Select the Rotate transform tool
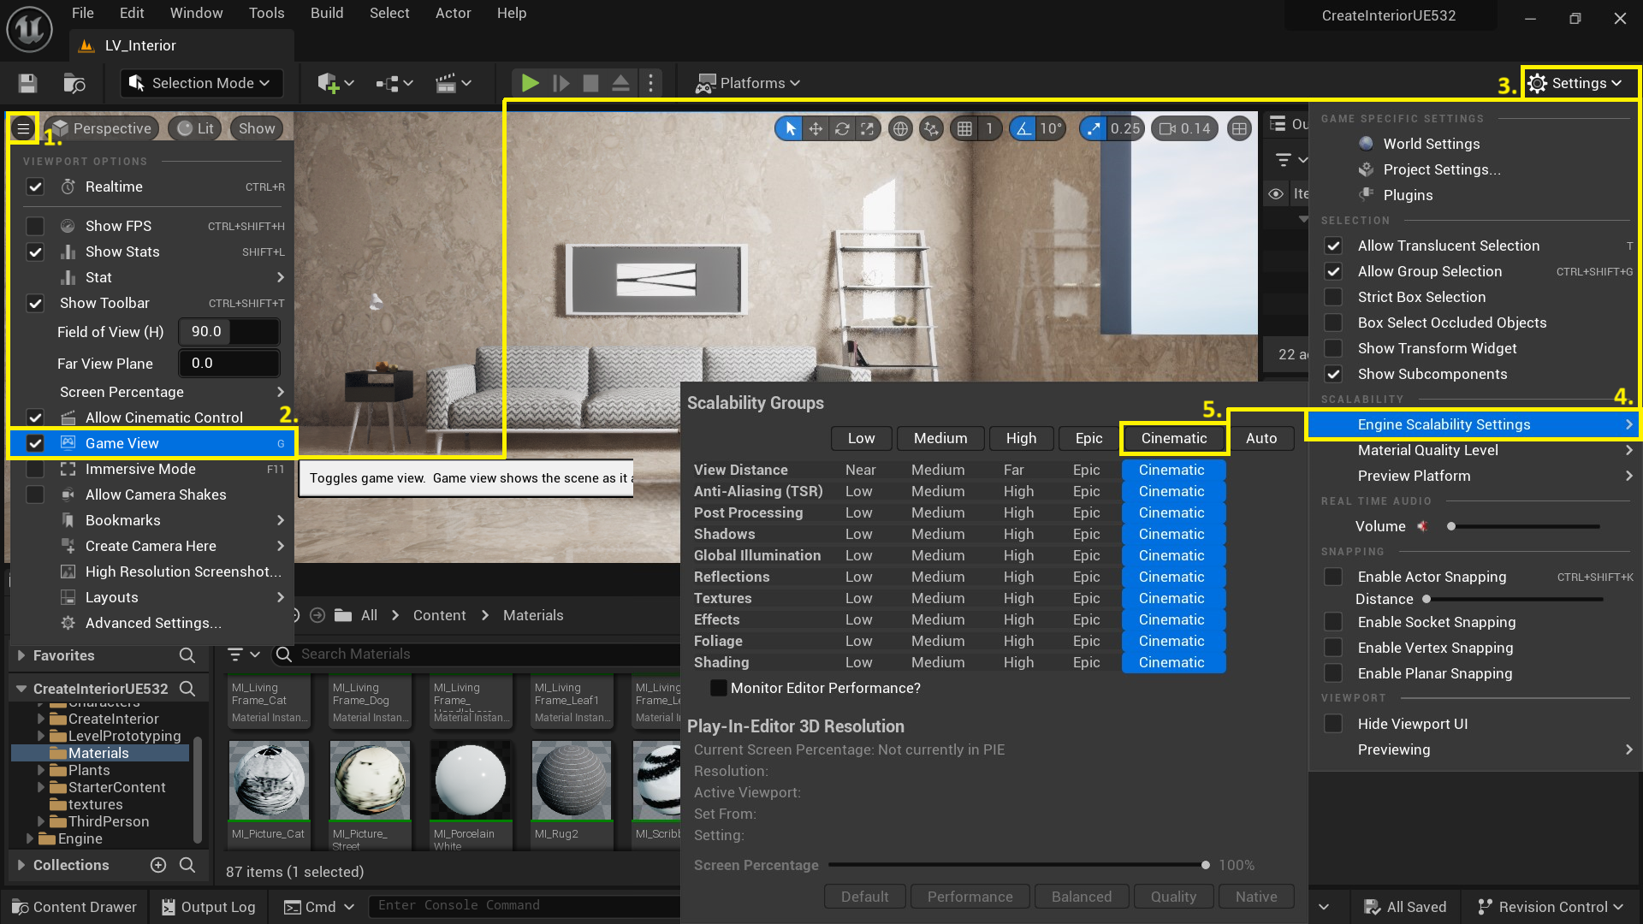Screen dimensions: 1643x924 click(842, 128)
